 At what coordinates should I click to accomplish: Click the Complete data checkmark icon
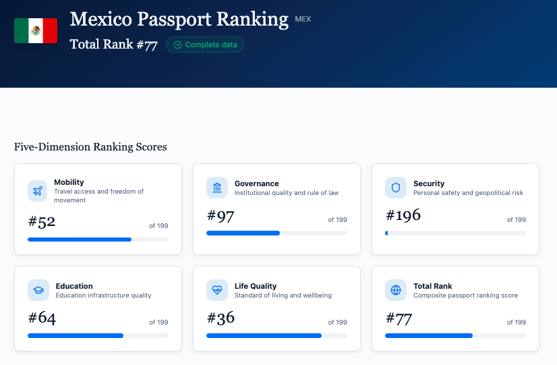coord(177,45)
